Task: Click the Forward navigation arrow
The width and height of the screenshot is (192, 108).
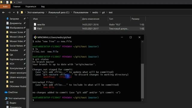Action: pyautogui.click(x=9, y=13)
